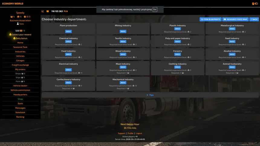The height and width of the screenshot is (146, 260).
Task: Open Bank in sidebar
Action: (x=20, y=104)
